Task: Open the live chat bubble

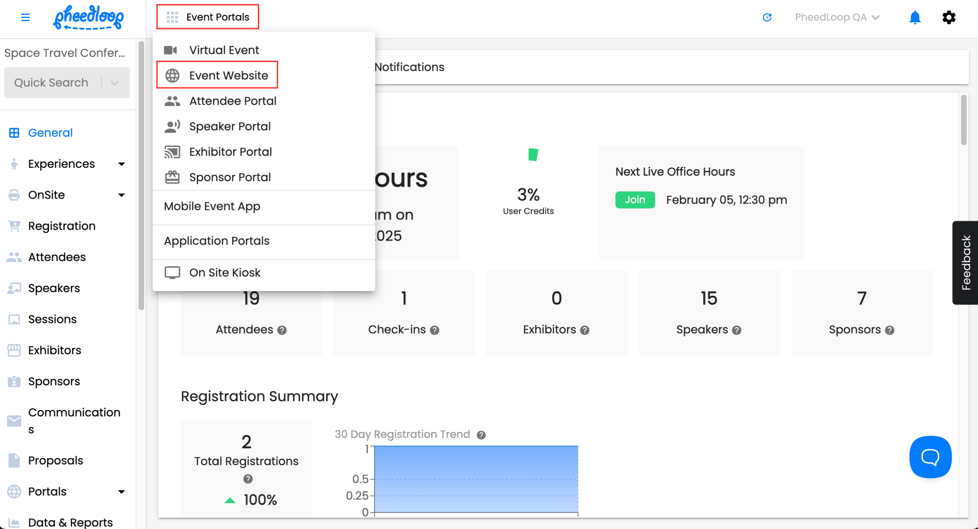Action: 930,456
